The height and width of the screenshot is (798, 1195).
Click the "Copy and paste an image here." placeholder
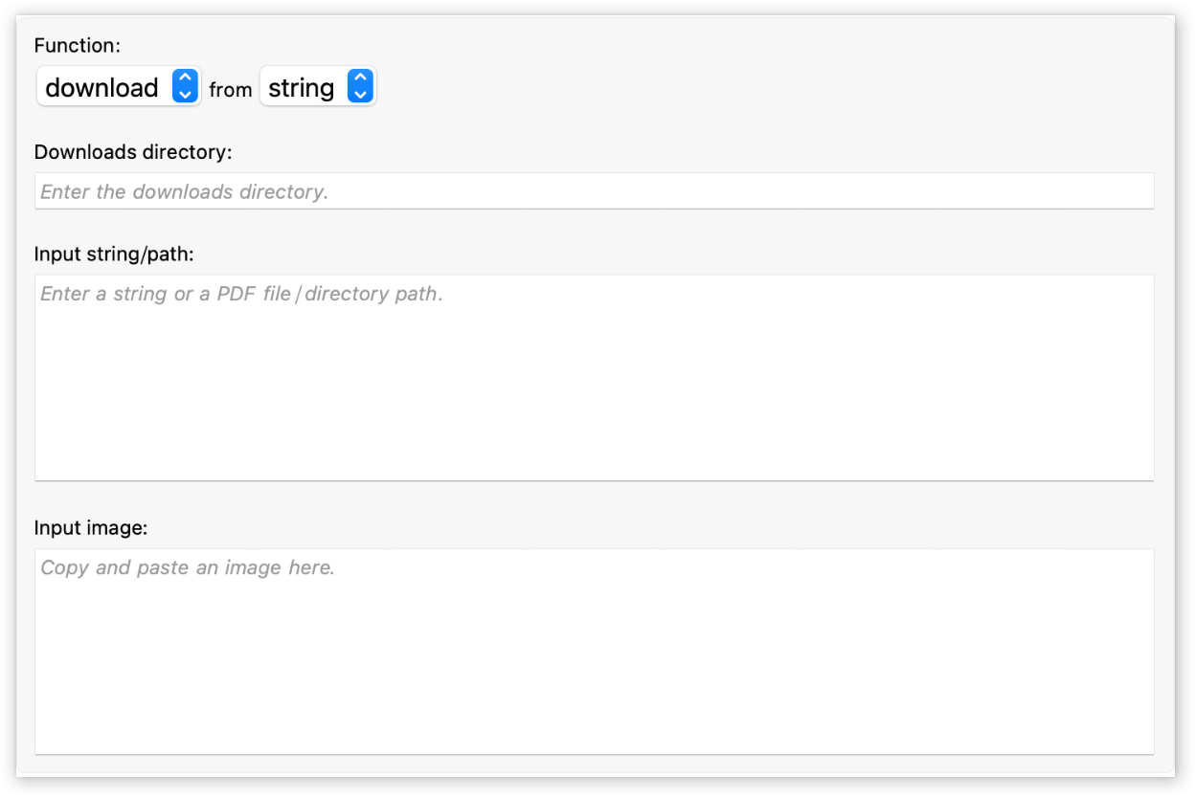[188, 568]
